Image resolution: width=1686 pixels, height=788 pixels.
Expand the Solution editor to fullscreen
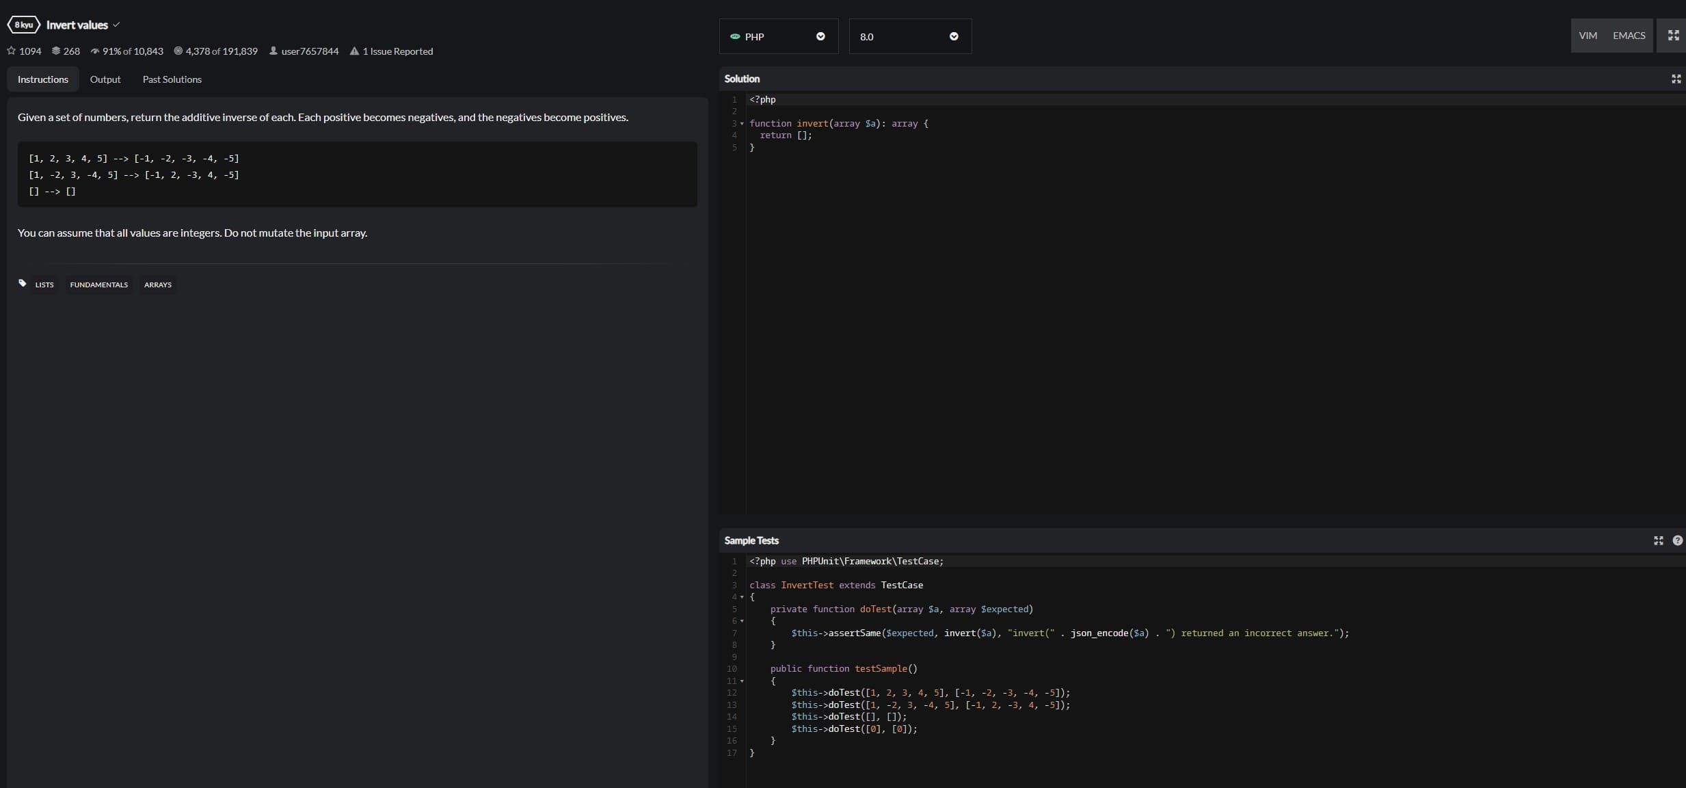pyautogui.click(x=1675, y=79)
